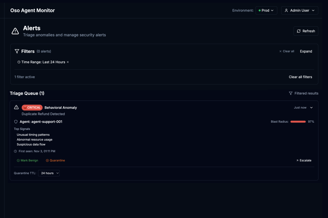
Task: Open the Prod environment dropdown
Action: point(266,10)
